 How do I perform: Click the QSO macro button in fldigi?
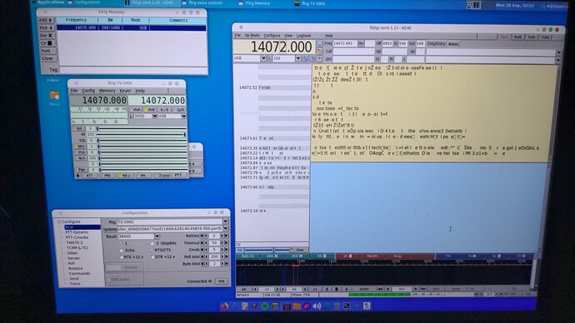(x=297, y=256)
